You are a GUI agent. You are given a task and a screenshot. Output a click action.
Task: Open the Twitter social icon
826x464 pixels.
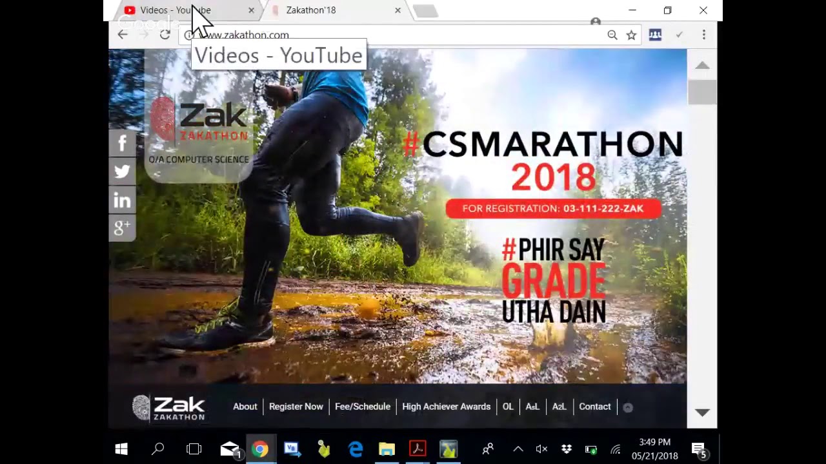point(122,171)
